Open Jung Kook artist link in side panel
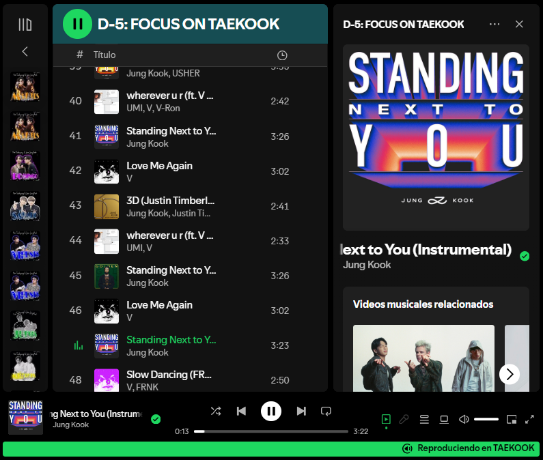Viewport: 543px width, 460px height. tap(367, 265)
